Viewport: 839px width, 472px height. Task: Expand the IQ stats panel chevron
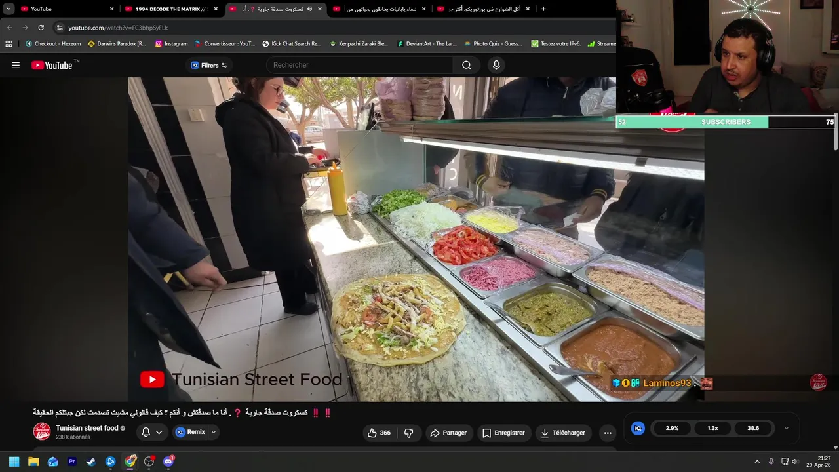click(x=787, y=428)
